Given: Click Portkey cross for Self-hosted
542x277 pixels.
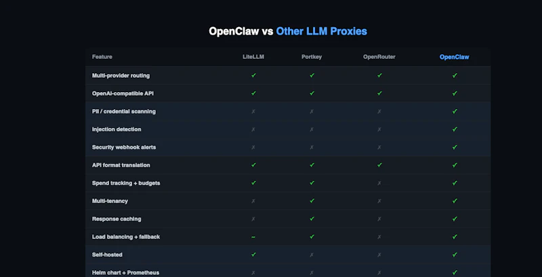Looking at the screenshot, I should pyautogui.click(x=312, y=255).
